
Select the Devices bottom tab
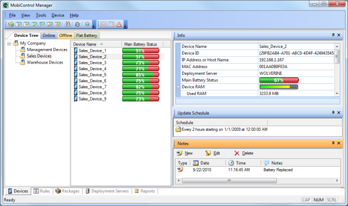pos(18,191)
